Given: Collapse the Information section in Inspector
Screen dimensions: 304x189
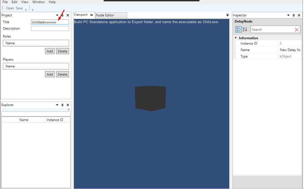Looking at the screenshot, I should coord(236,38).
